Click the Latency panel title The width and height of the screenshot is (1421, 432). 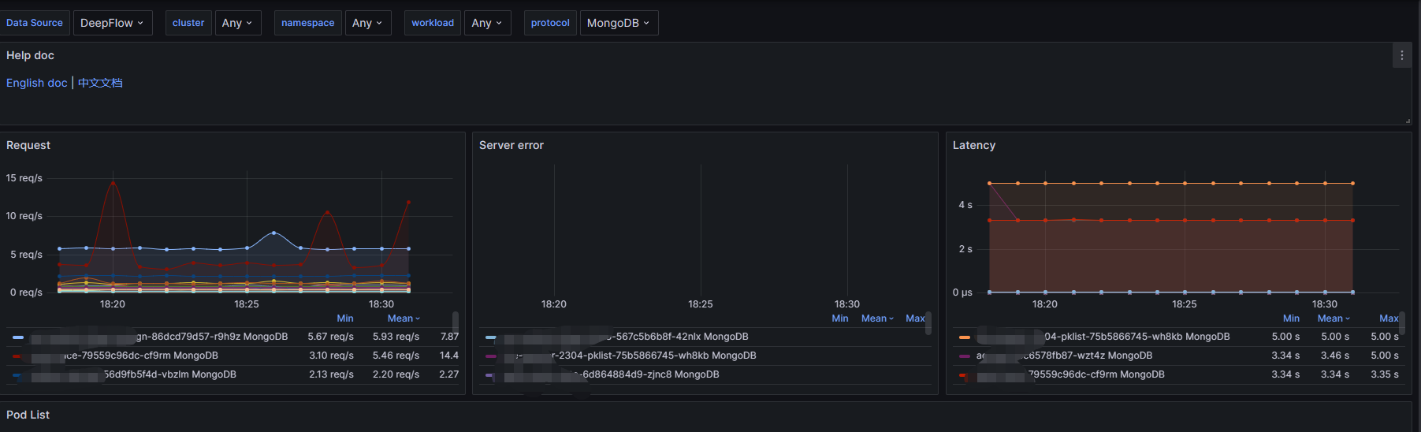[x=973, y=145]
